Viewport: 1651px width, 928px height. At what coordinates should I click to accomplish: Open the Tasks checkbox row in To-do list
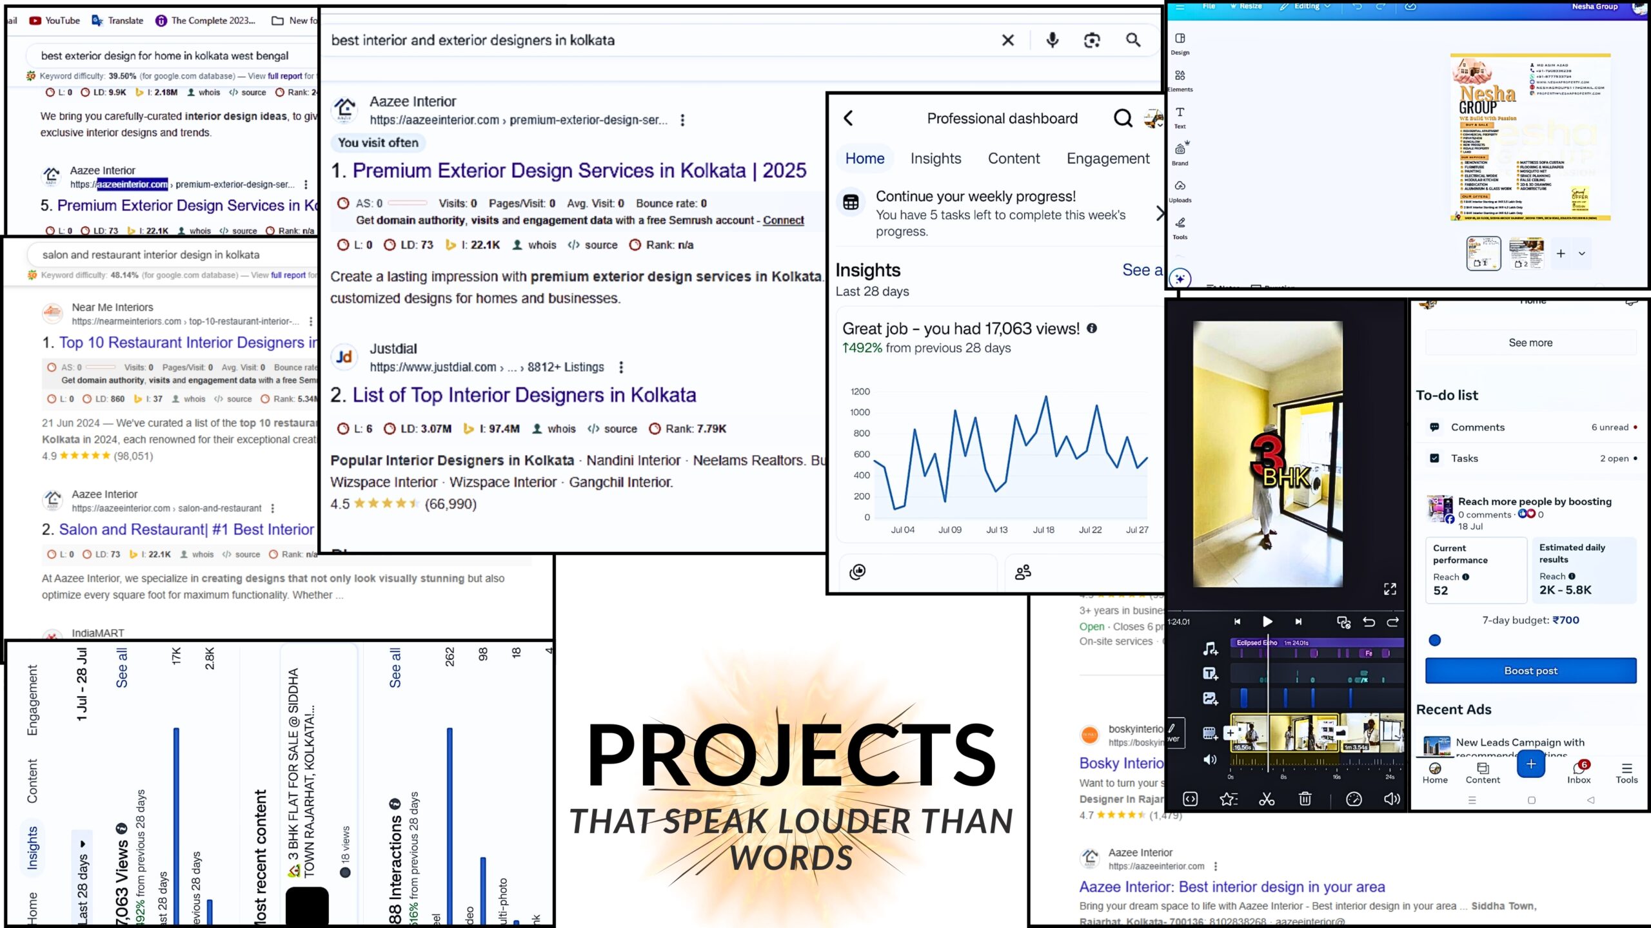1531,458
